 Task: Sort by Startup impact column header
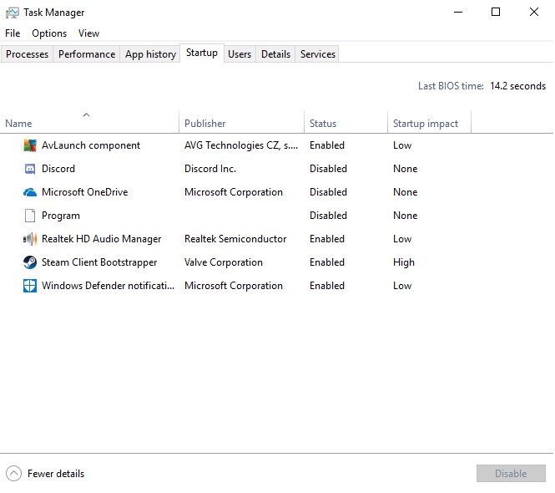point(426,124)
